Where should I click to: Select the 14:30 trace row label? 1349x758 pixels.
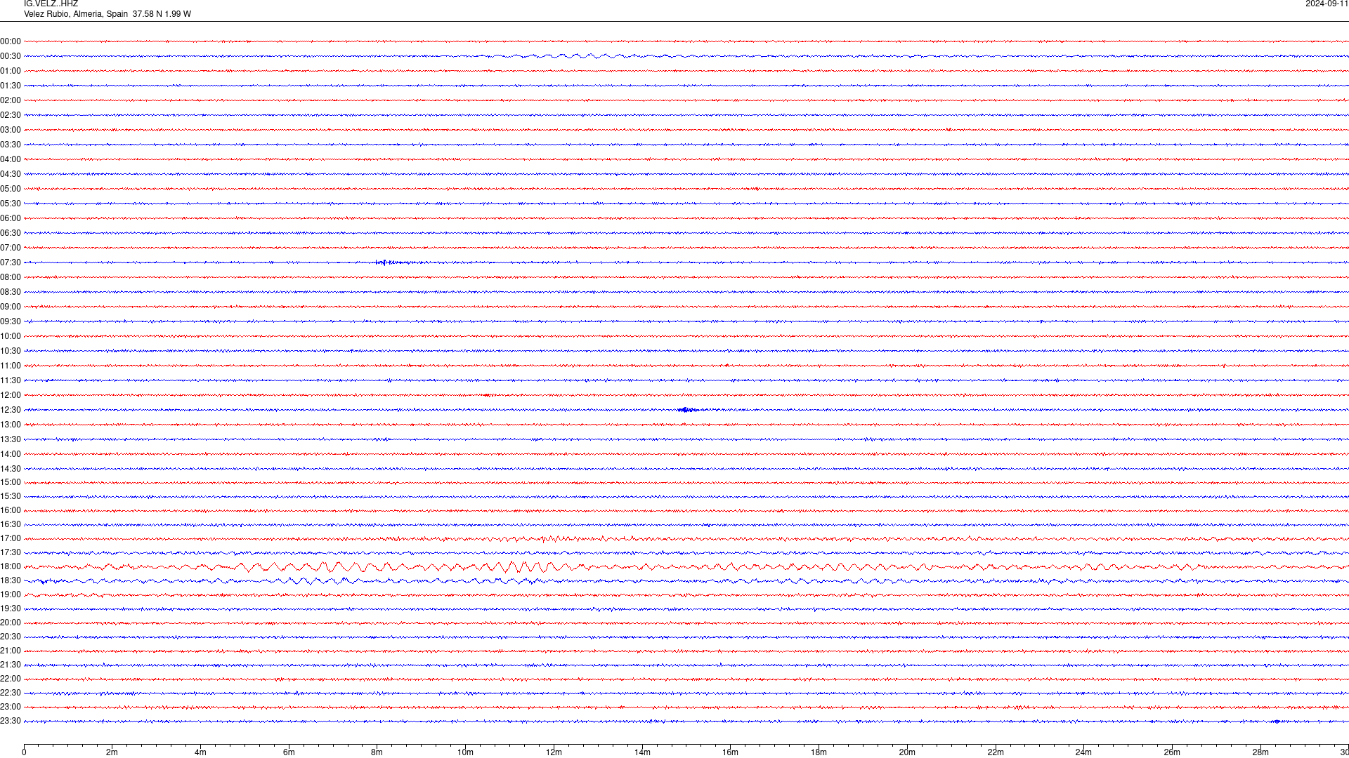click(x=11, y=469)
